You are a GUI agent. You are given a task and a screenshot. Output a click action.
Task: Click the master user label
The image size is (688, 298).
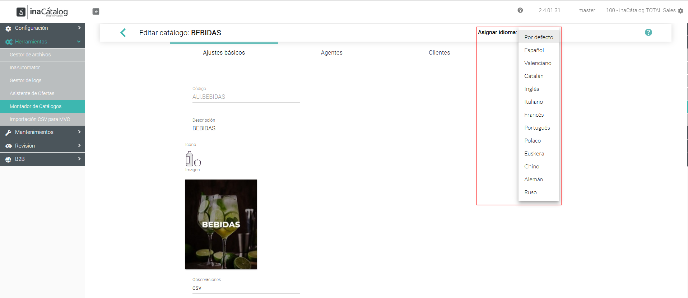click(x=587, y=10)
